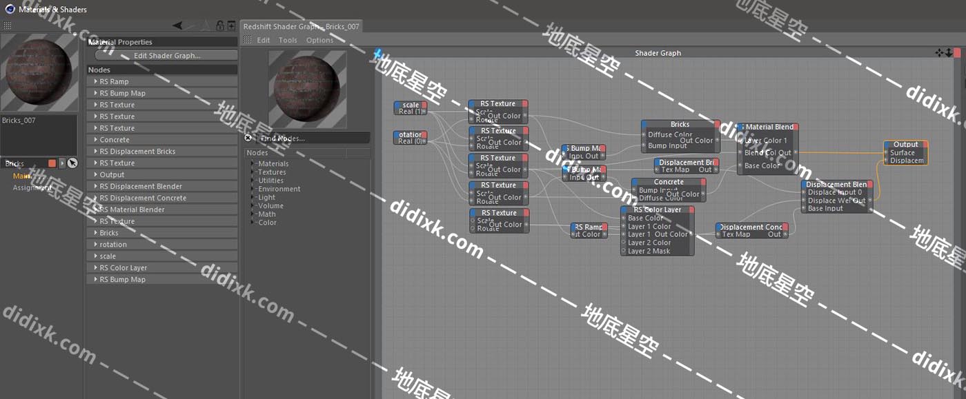The height and width of the screenshot is (399, 966).
Task: Click the red output square on Bricks node
Action: click(x=717, y=125)
